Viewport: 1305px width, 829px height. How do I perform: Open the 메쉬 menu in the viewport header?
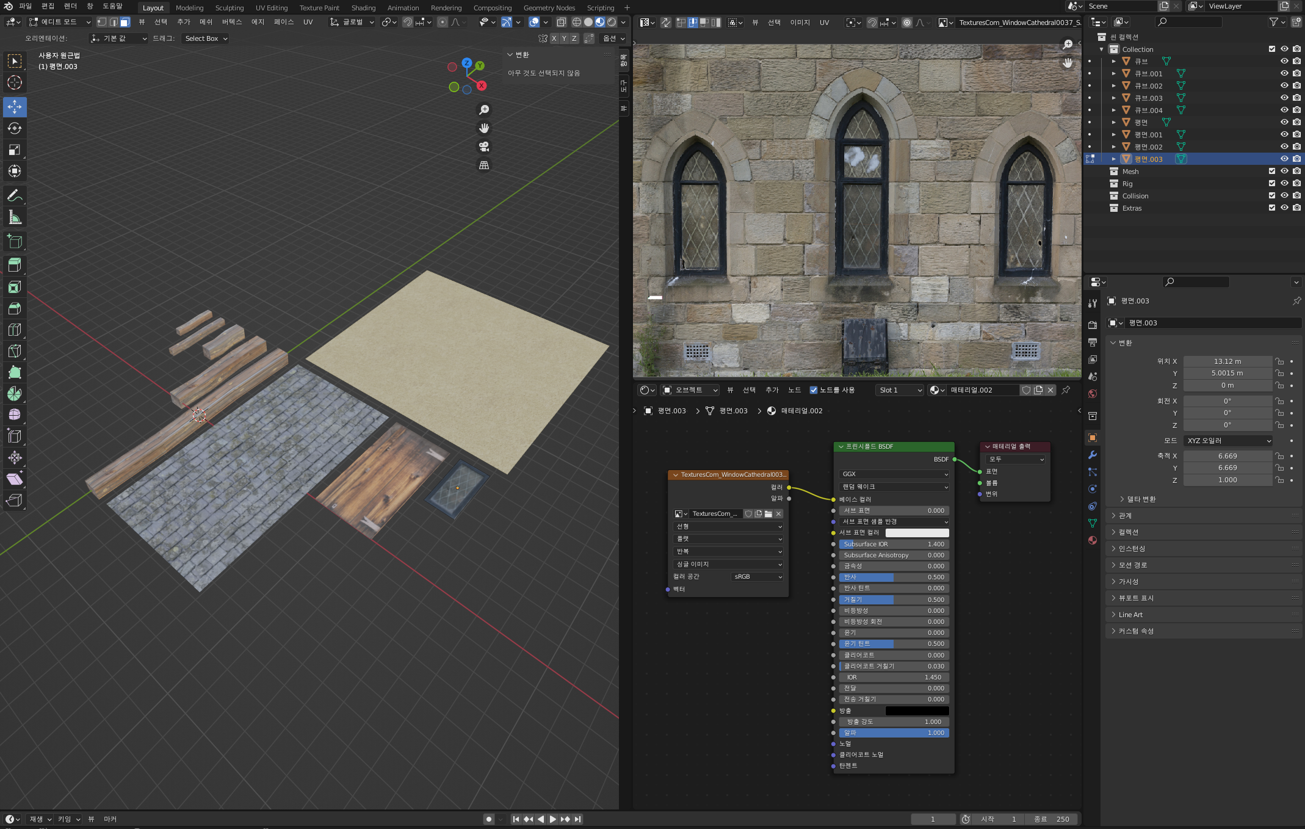pos(206,22)
